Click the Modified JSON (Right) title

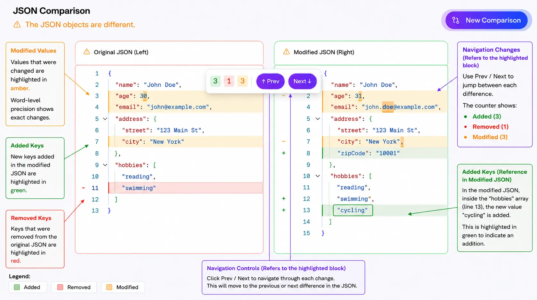click(324, 52)
